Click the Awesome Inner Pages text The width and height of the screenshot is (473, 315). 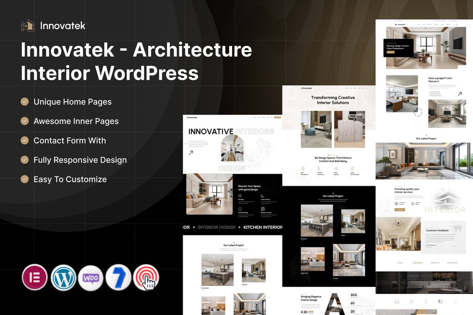pos(76,121)
